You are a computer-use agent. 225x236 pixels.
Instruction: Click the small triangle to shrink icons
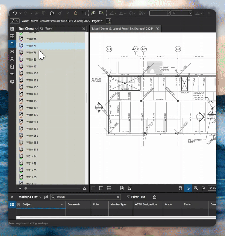[20, 188]
